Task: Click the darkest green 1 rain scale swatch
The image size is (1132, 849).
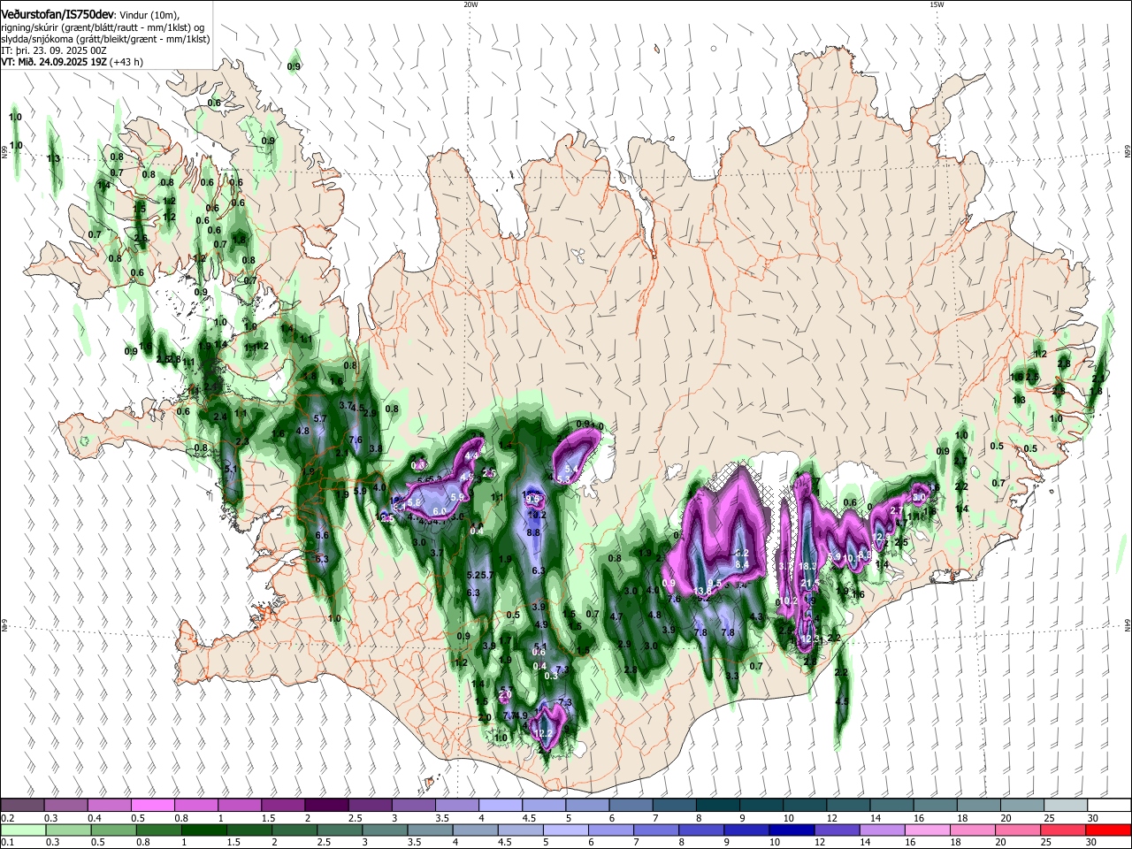Action: click(x=203, y=830)
